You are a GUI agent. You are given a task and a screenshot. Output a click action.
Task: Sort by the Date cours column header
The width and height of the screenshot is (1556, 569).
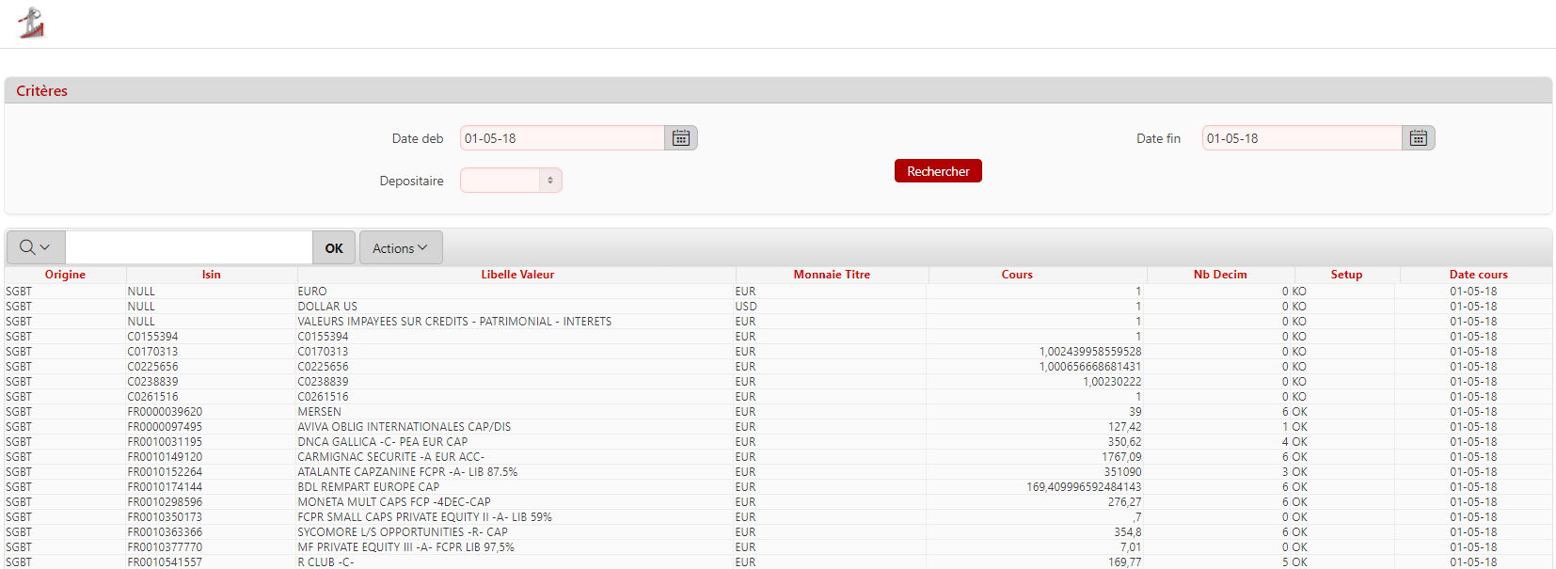[x=1477, y=275]
